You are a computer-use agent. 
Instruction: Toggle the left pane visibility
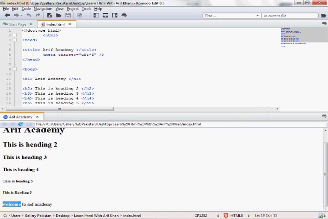pos(96,15)
